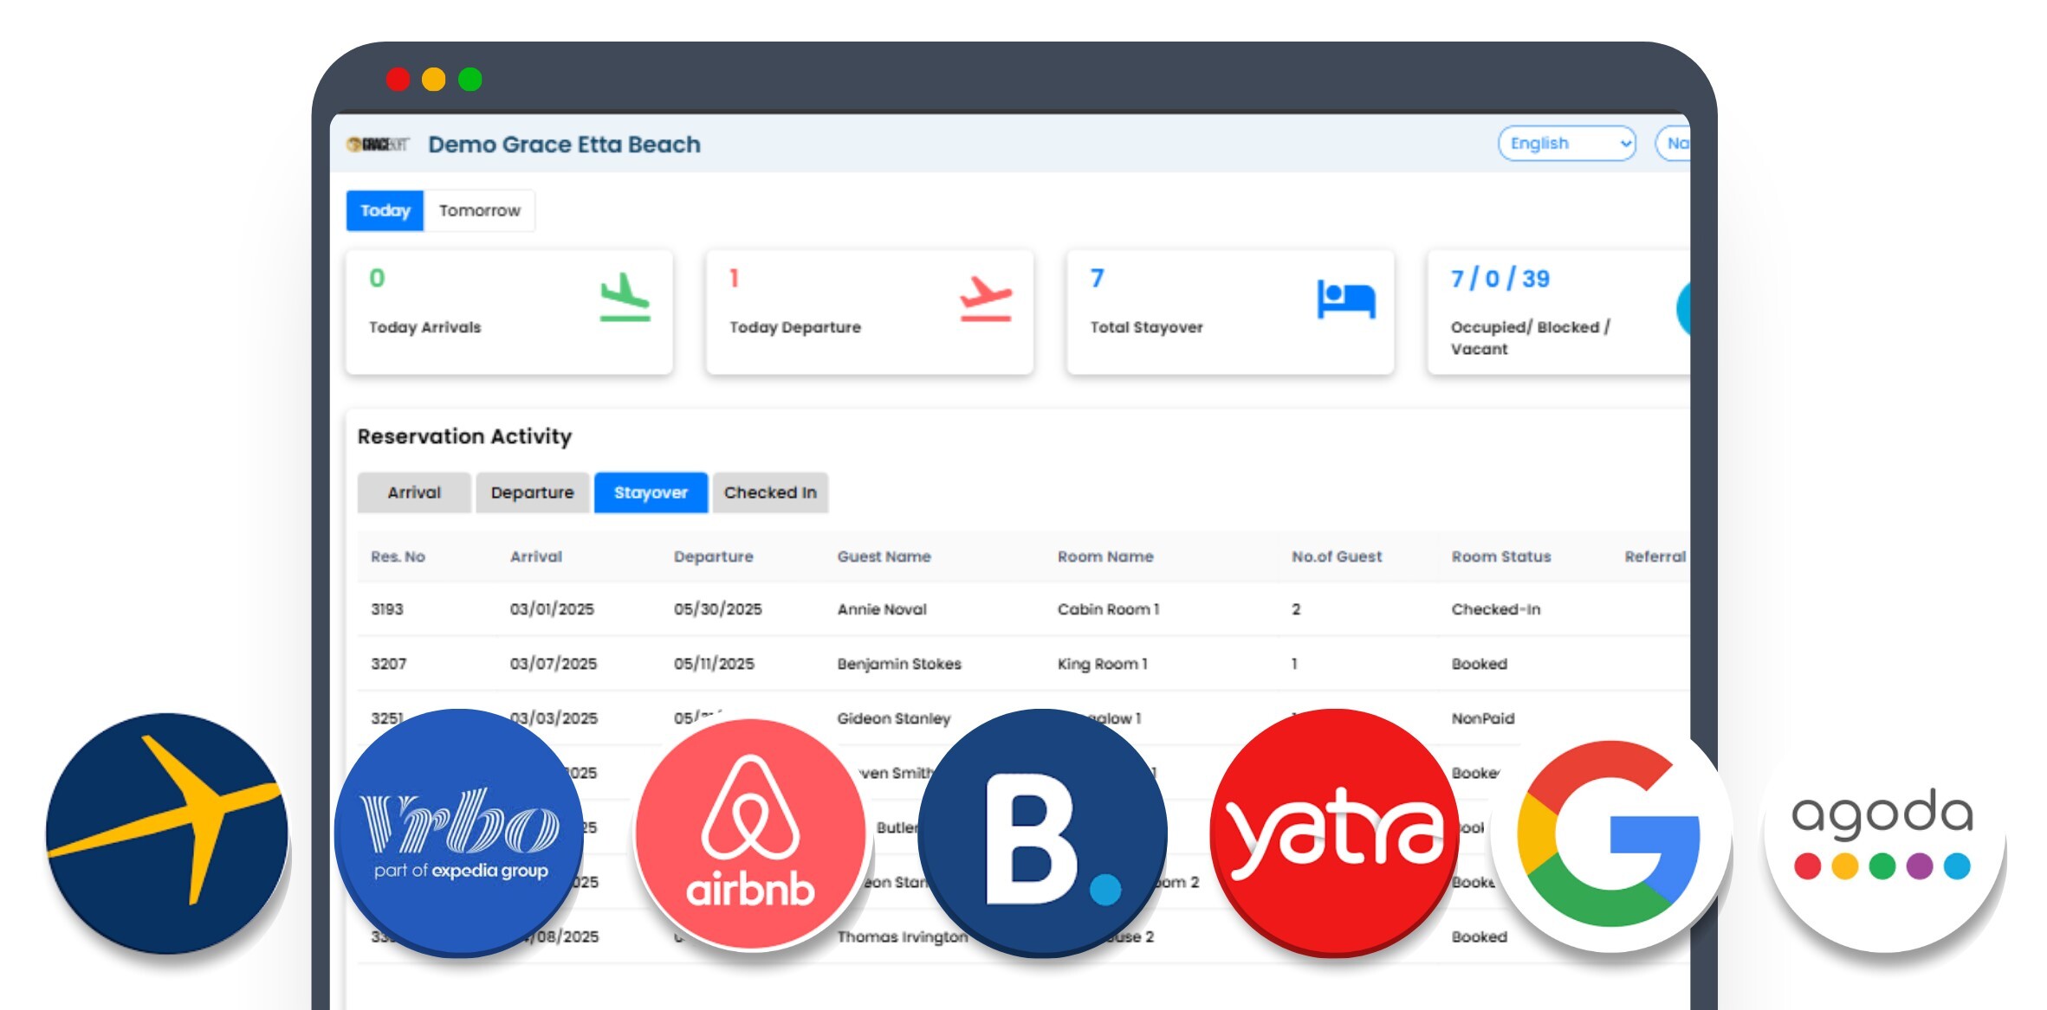Select the Arrival reservation tab
The width and height of the screenshot is (2047, 1010).
[414, 492]
